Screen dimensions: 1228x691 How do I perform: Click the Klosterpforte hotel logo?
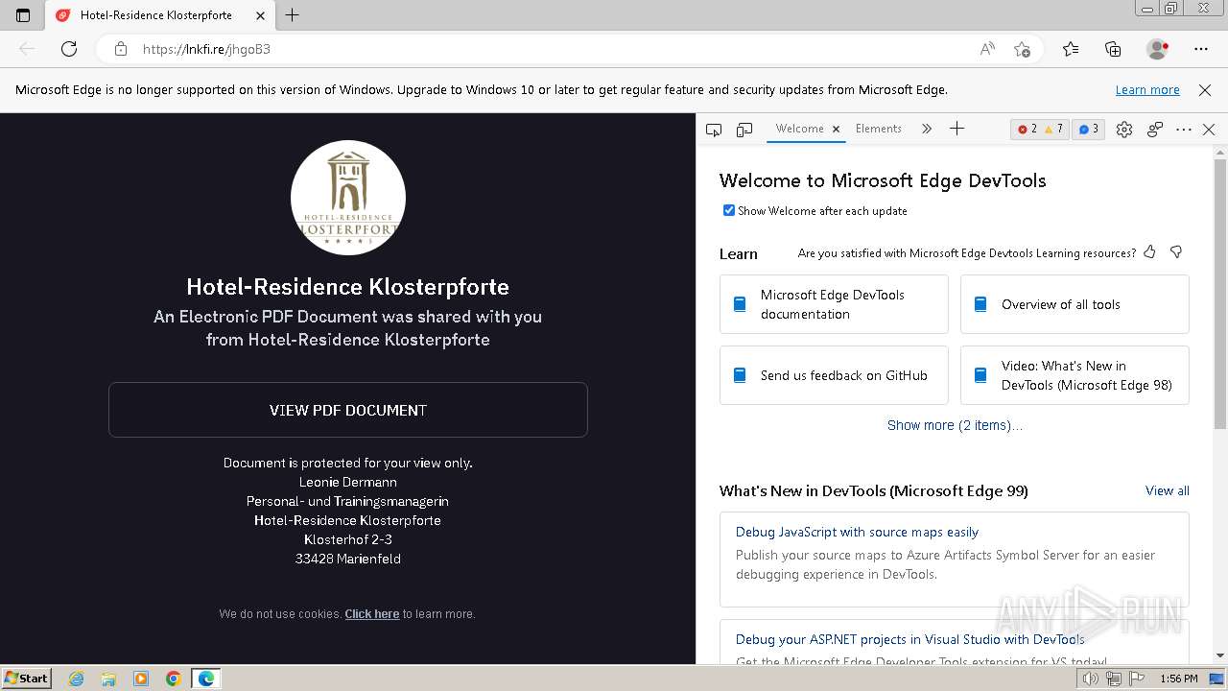click(x=348, y=198)
